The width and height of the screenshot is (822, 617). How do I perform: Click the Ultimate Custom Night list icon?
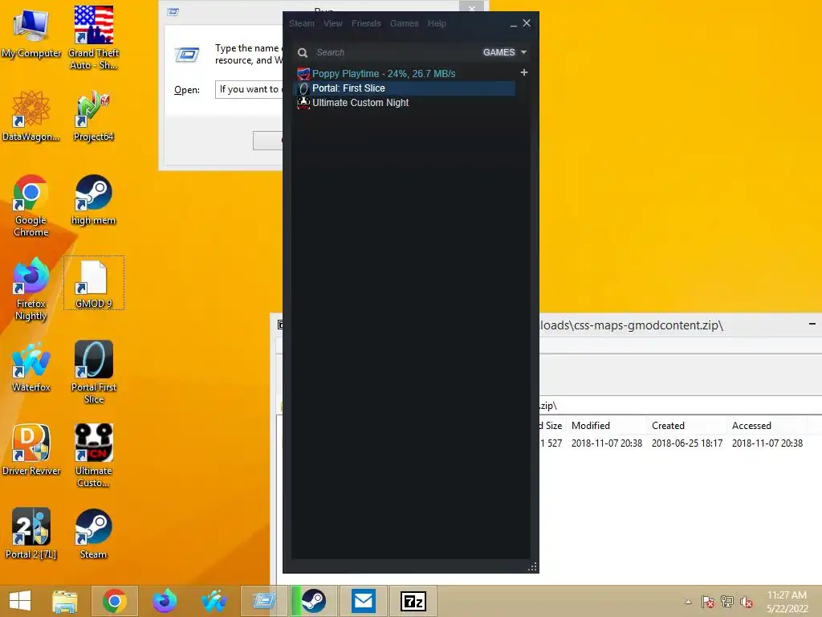tap(303, 102)
